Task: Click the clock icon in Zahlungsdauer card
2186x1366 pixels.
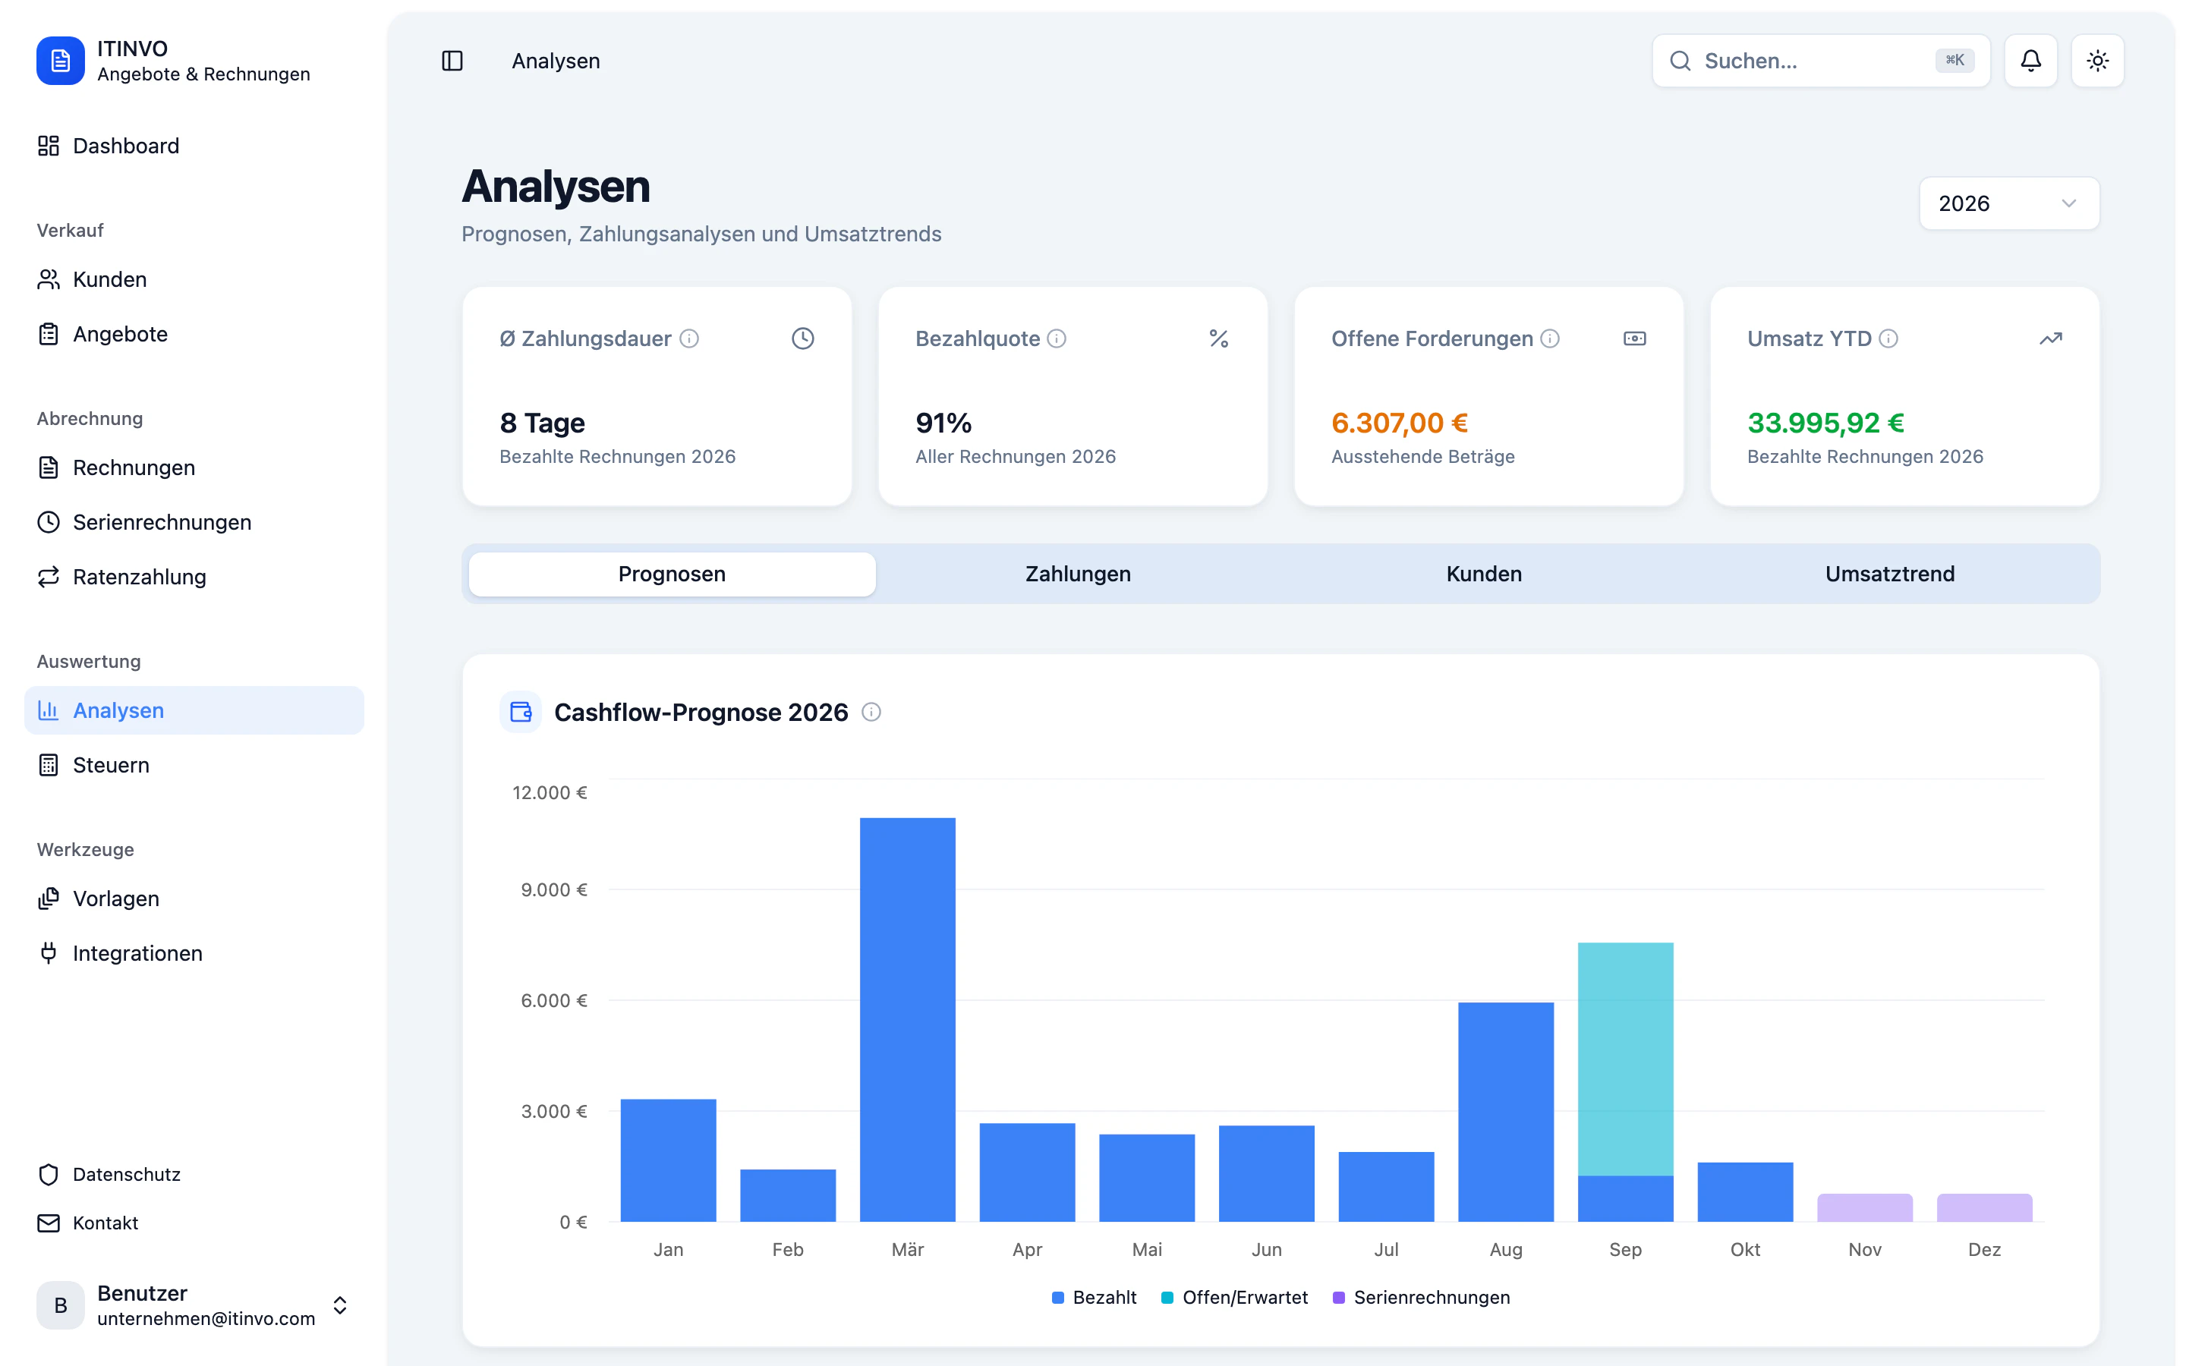Action: [x=803, y=338]
